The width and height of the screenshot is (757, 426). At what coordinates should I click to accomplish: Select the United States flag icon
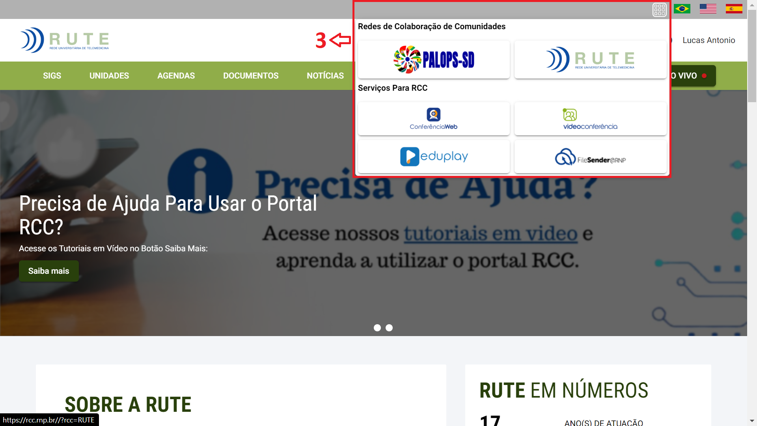[708, 9]
